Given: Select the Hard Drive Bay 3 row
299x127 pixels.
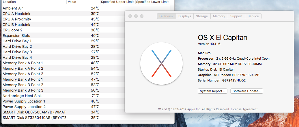Looking at the screenshot, I should (x=63, y=52).
